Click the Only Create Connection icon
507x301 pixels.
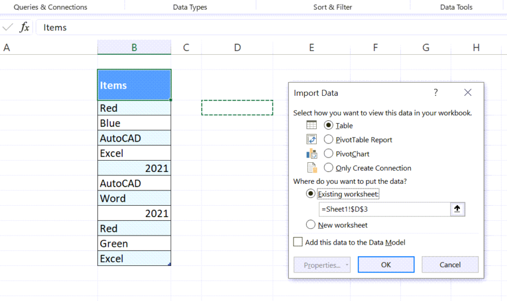point(311,168)
